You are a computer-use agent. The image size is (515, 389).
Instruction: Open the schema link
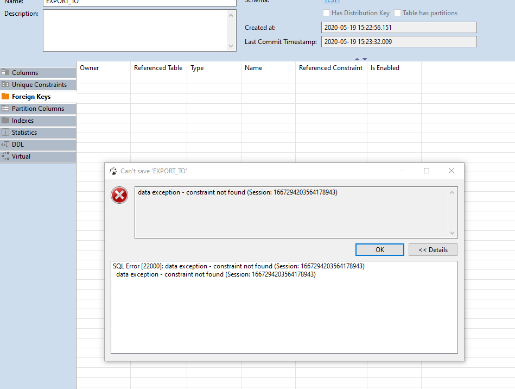tap(332, 1)
